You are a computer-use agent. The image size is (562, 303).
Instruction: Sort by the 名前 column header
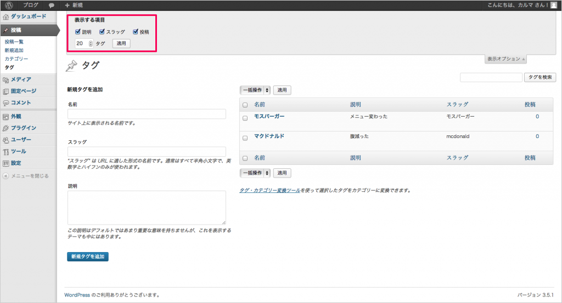[x=260, y=105]
